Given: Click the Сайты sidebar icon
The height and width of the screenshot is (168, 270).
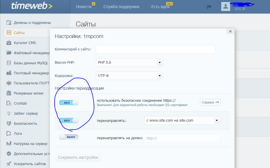Looking at the screenshot, I should (x=9, y=33).
